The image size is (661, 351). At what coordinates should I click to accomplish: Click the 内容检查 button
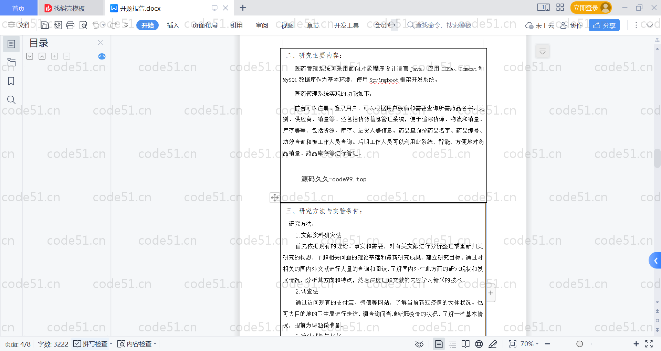(x=135, y=344)
